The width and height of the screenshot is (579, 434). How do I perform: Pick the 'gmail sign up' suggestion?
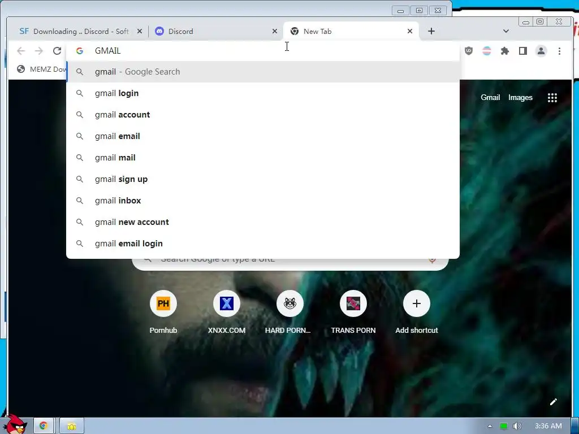[x=263, y=179]
